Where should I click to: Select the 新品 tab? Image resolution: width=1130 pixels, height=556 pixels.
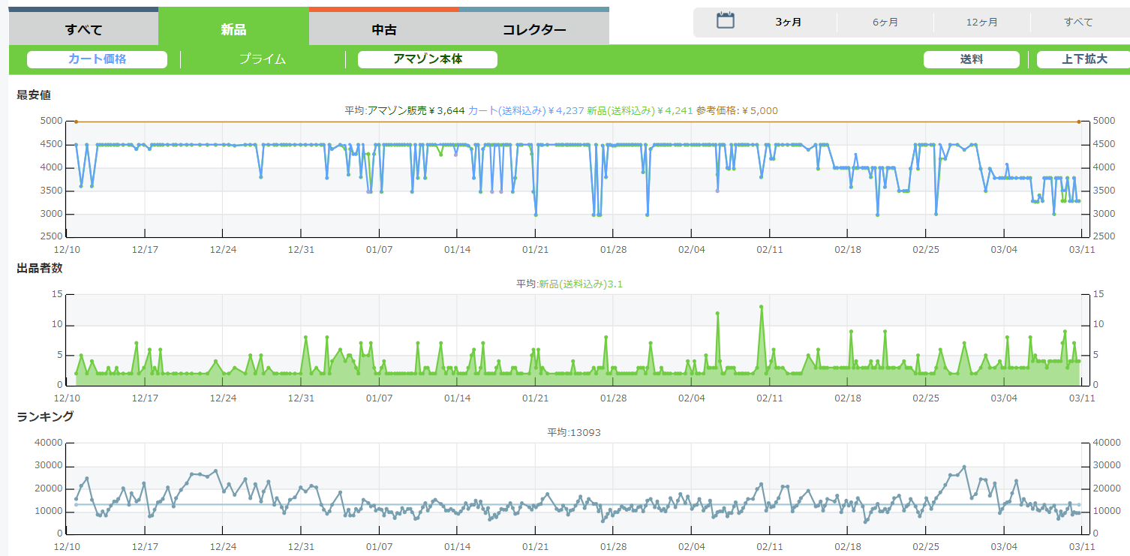point(233,30)
